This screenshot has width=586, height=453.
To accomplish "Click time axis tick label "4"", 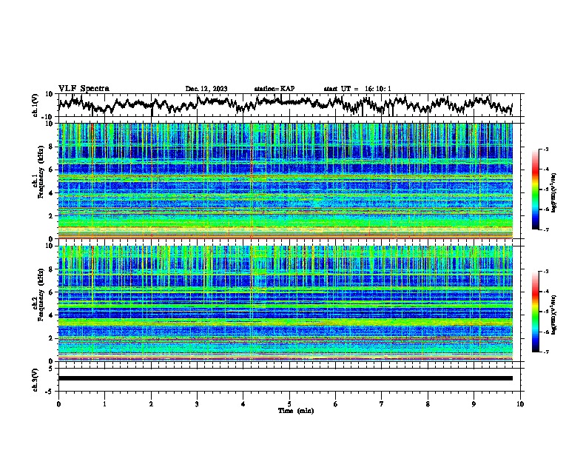I will 243,404.
